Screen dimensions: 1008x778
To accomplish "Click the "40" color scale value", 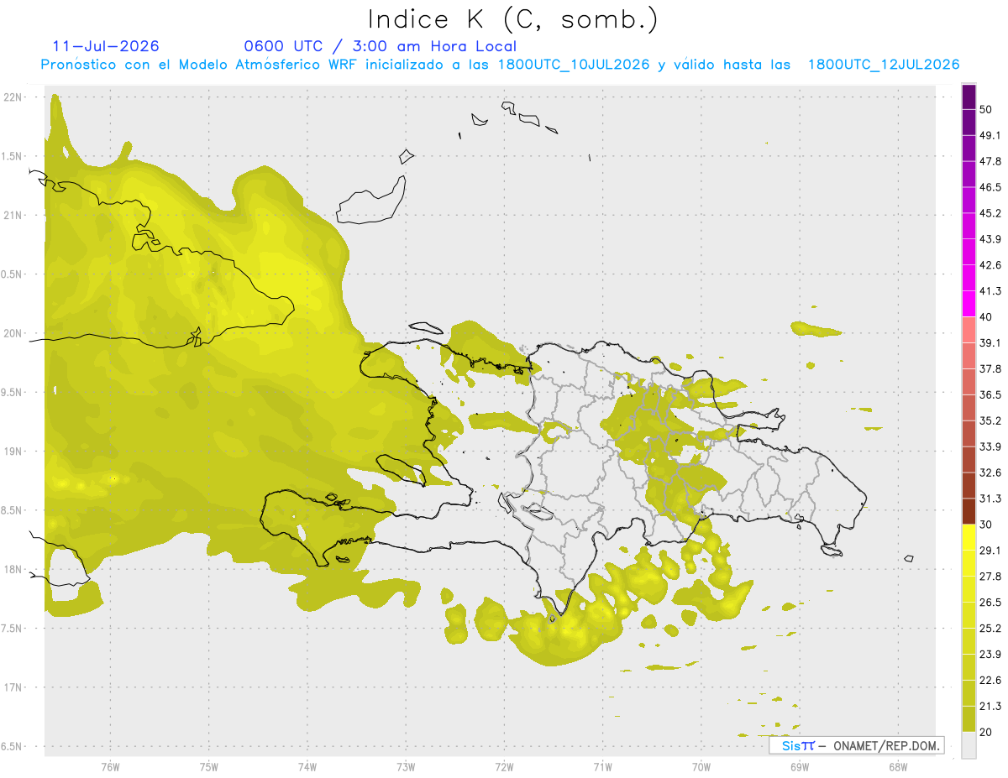I will pyautogui.click(x=986, y=317).
